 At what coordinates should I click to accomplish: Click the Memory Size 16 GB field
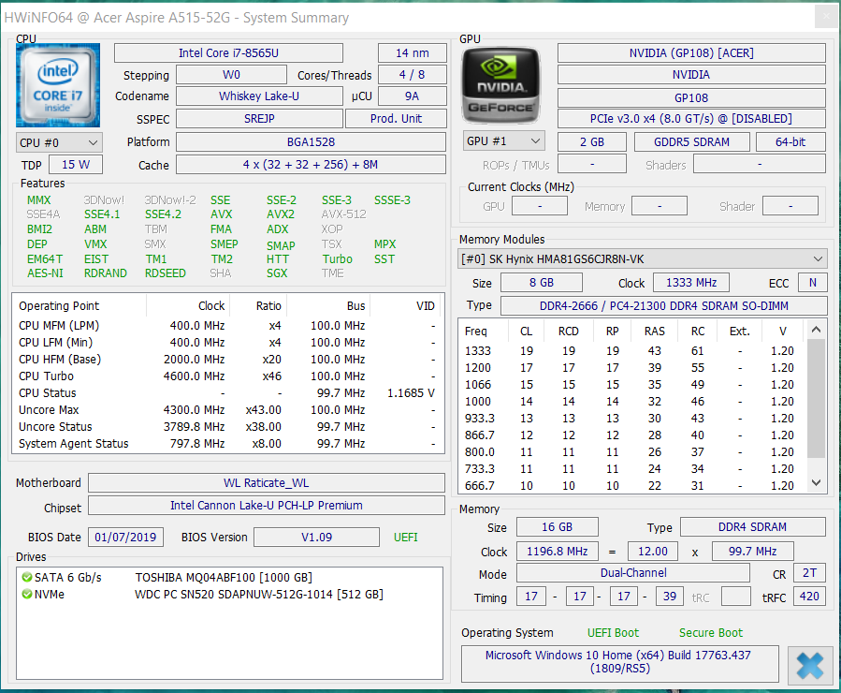(558, 527)
